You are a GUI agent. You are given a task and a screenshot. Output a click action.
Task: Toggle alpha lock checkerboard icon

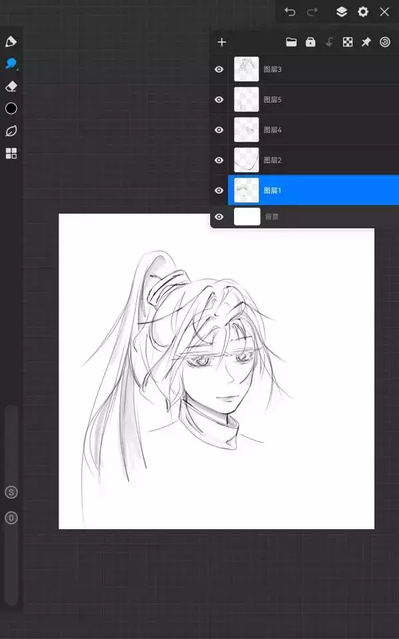coord(347,42)
